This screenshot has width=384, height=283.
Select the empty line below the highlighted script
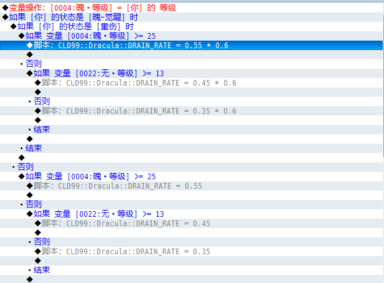click(191, 54)
